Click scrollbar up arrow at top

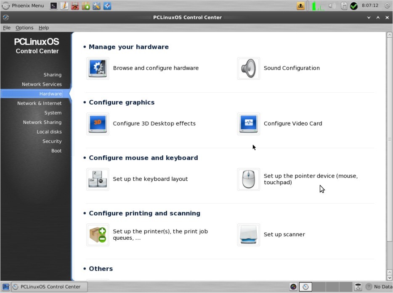coord(389,35)
